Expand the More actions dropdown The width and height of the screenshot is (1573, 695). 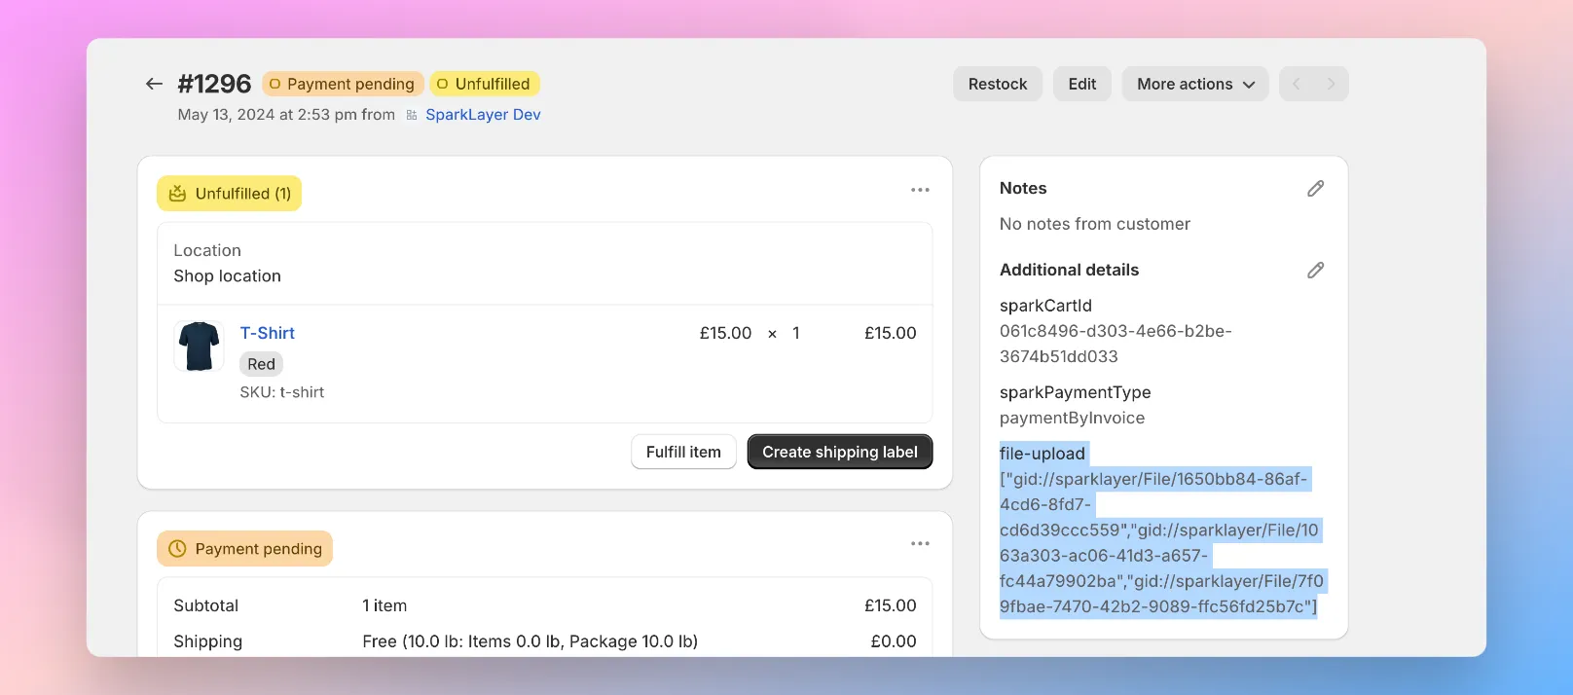(x=1195, y=84)
